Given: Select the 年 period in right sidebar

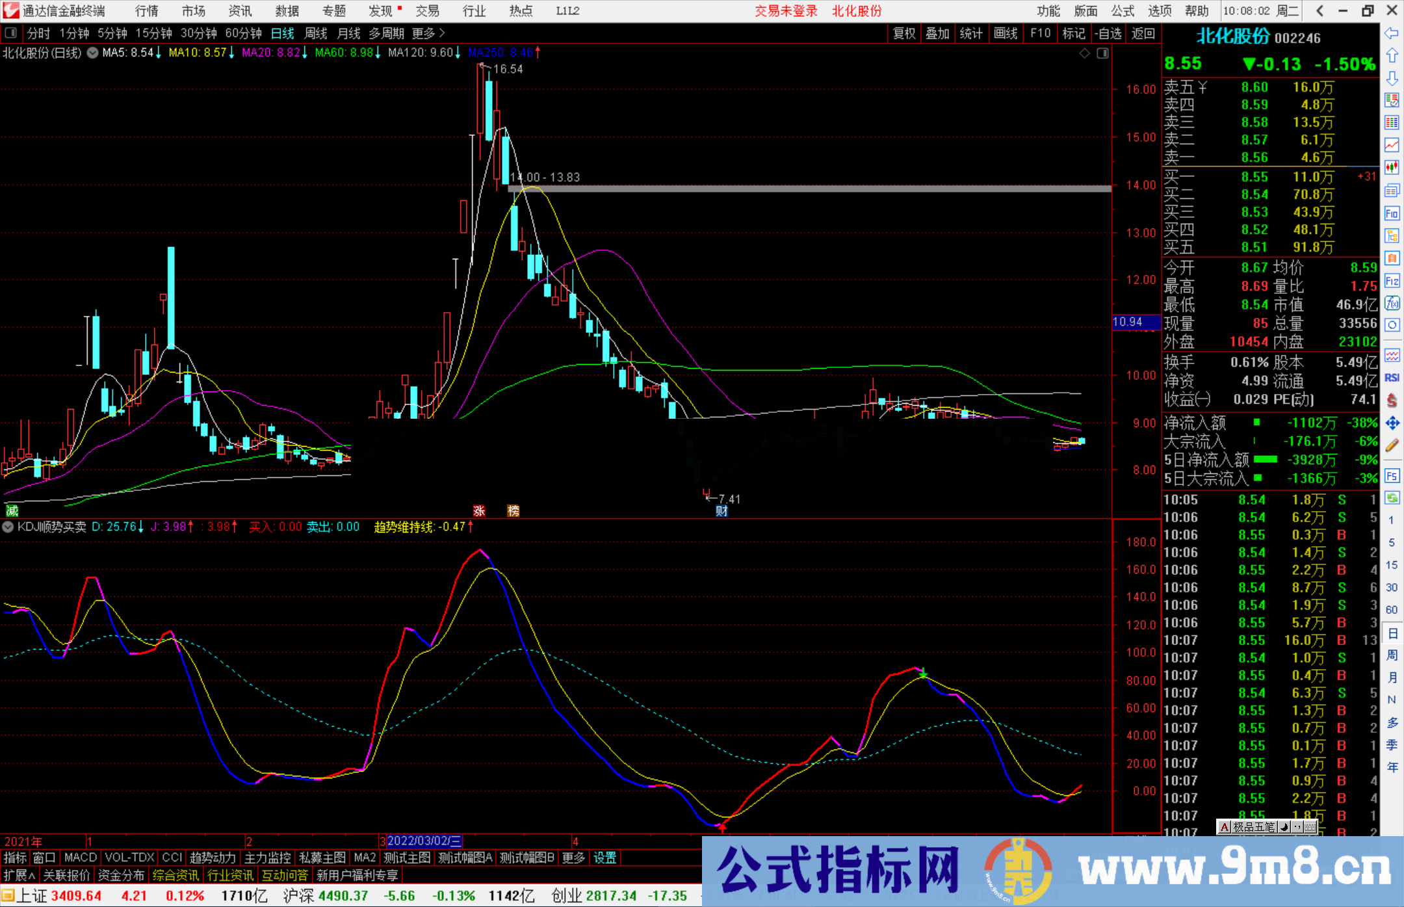Looking at the screenshot, I should point(1392,767).
